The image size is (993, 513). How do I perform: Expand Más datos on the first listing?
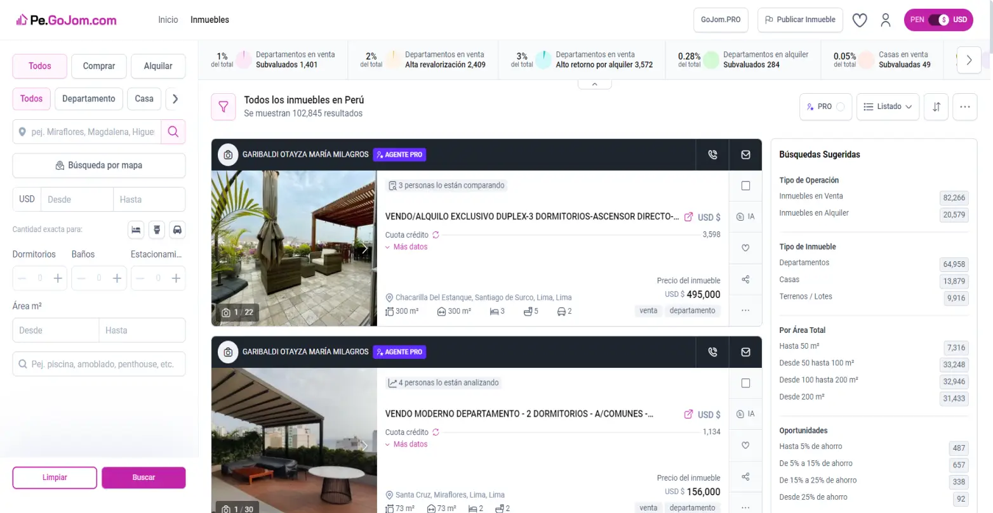pyautogui.click(x=410, y=247)
